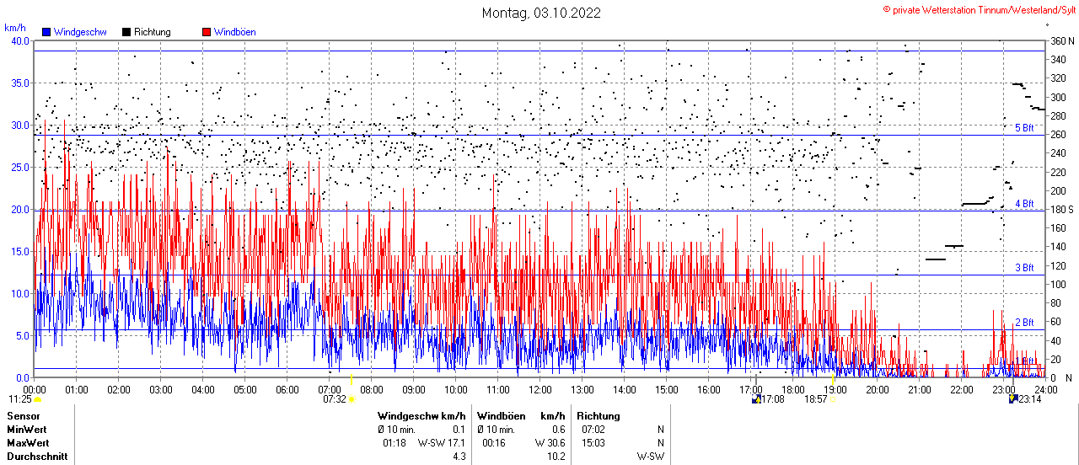This screenshot has height=465, width=1079.
Task: Click the W 30.6 max gust value
Action: [x=550, y=443]
